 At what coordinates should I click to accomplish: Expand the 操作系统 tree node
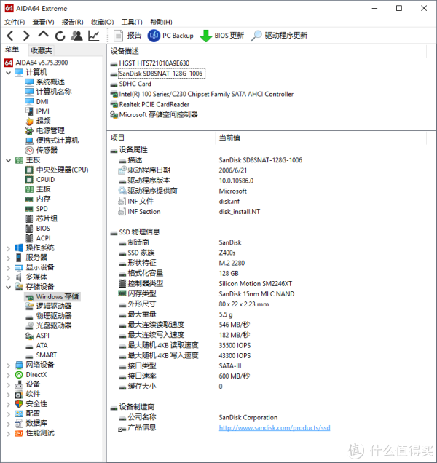coord(8,248)
